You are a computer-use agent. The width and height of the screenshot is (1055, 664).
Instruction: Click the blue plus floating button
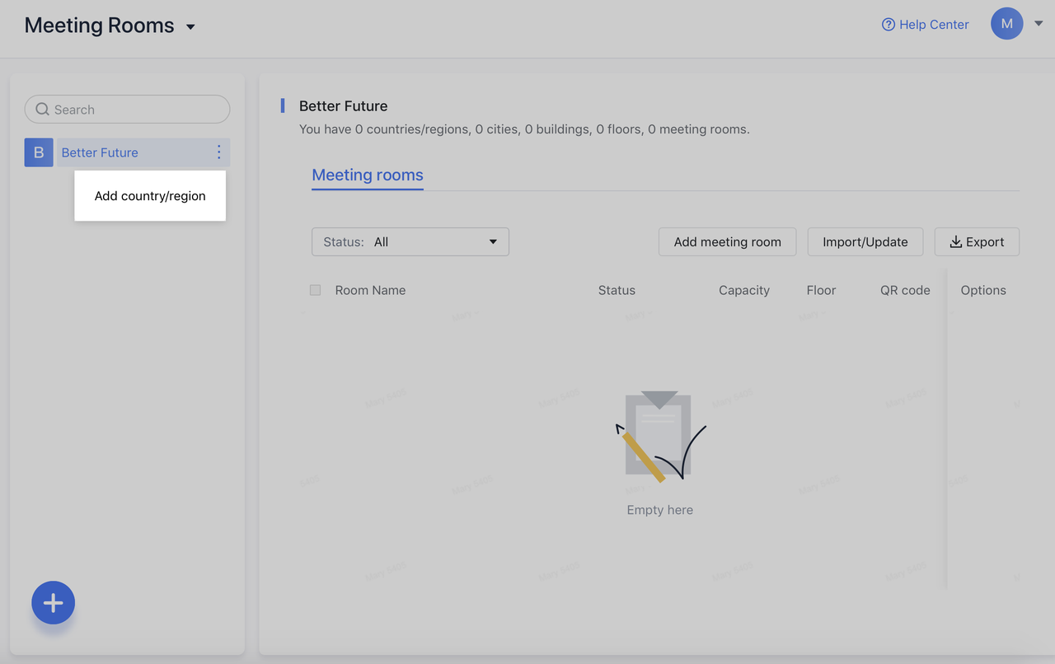(54, 603)
